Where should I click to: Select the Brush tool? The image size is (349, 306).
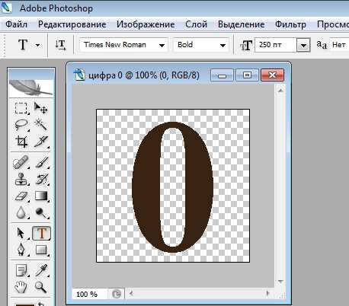[41, 162]
